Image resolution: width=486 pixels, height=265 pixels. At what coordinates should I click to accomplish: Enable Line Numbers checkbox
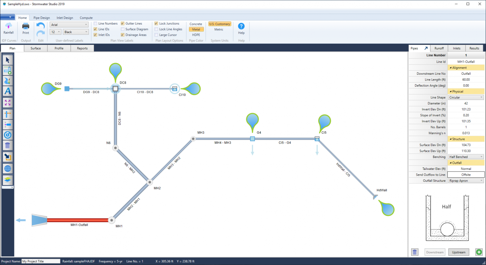pyautogui.click(x=95, y=24)
